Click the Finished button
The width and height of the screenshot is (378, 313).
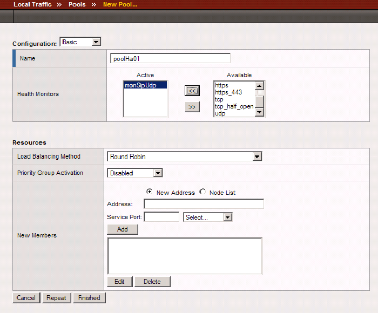[89, 298]
